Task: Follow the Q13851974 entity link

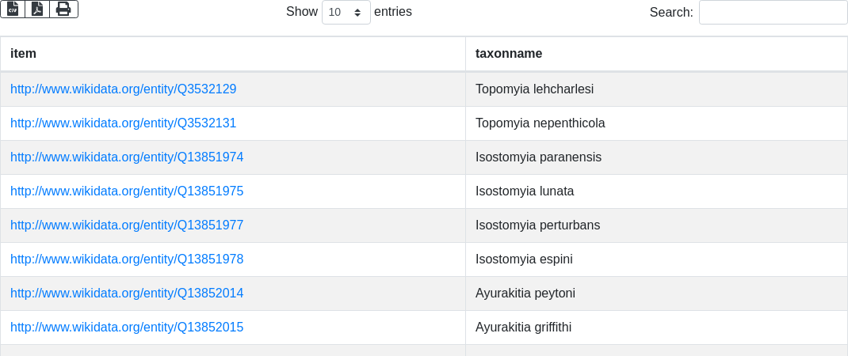Action: tap(127, 157)
